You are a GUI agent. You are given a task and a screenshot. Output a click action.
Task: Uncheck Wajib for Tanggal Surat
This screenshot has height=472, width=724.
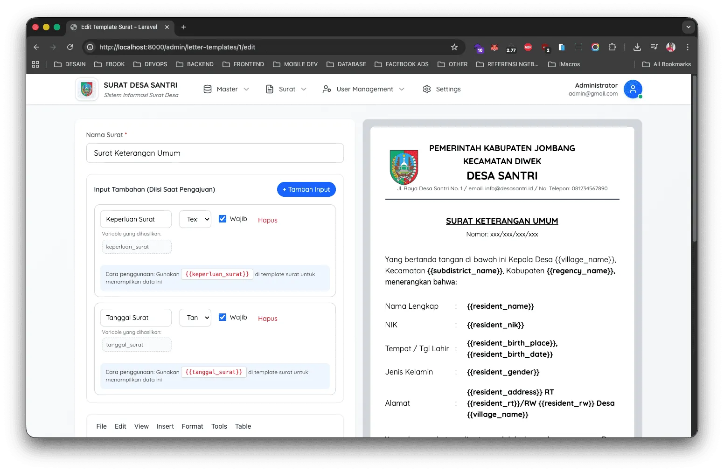click(223, 317)
